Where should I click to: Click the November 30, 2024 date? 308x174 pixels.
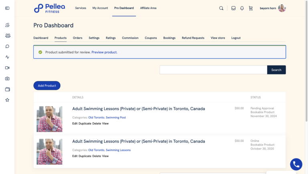[x=263, y=116]
